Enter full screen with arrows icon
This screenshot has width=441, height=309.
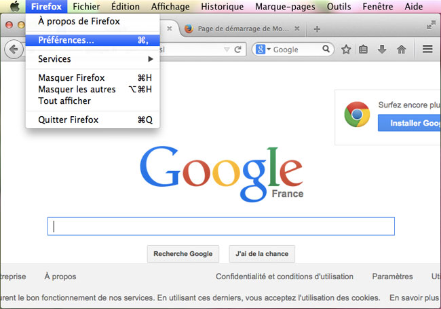click(x=431, y=25)
